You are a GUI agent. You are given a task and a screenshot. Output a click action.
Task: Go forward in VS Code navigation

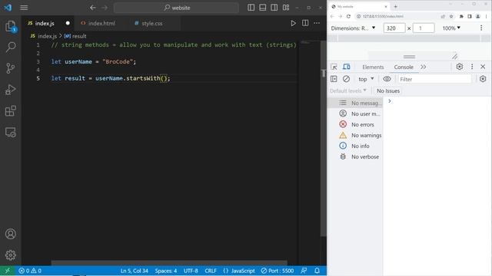(105, 8)
